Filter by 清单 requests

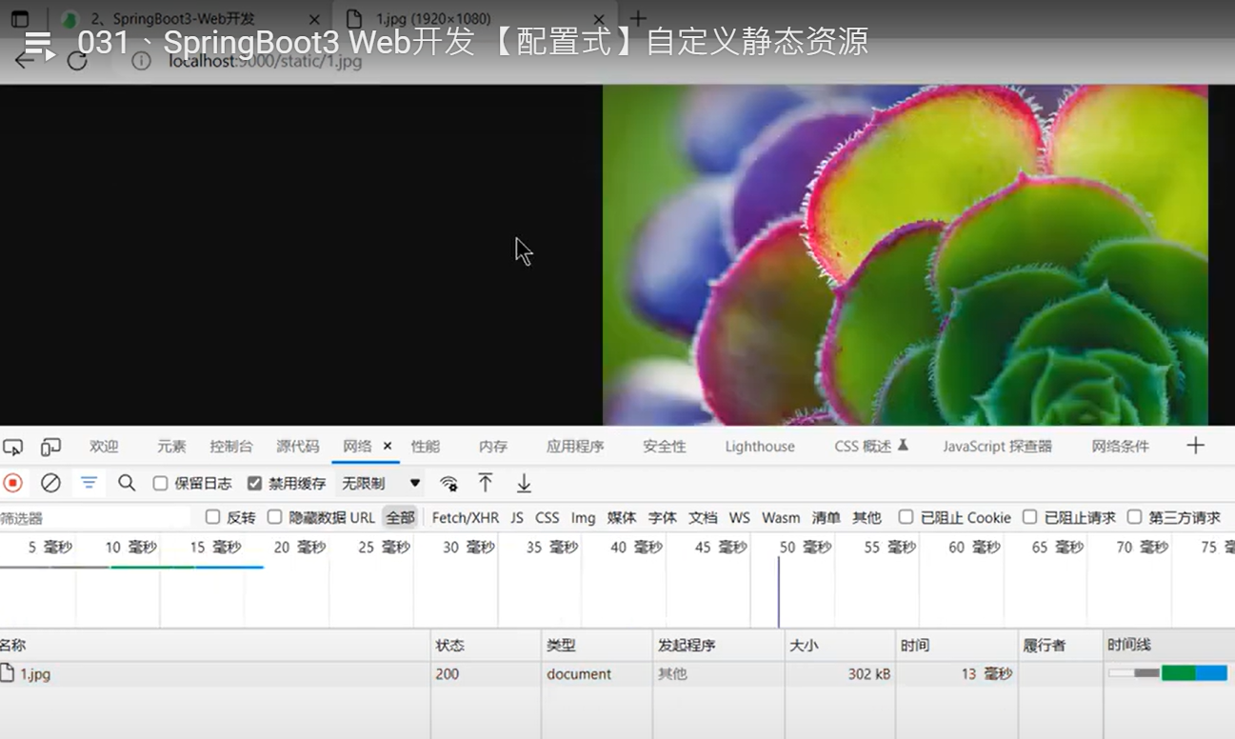(x=826, y=518)
